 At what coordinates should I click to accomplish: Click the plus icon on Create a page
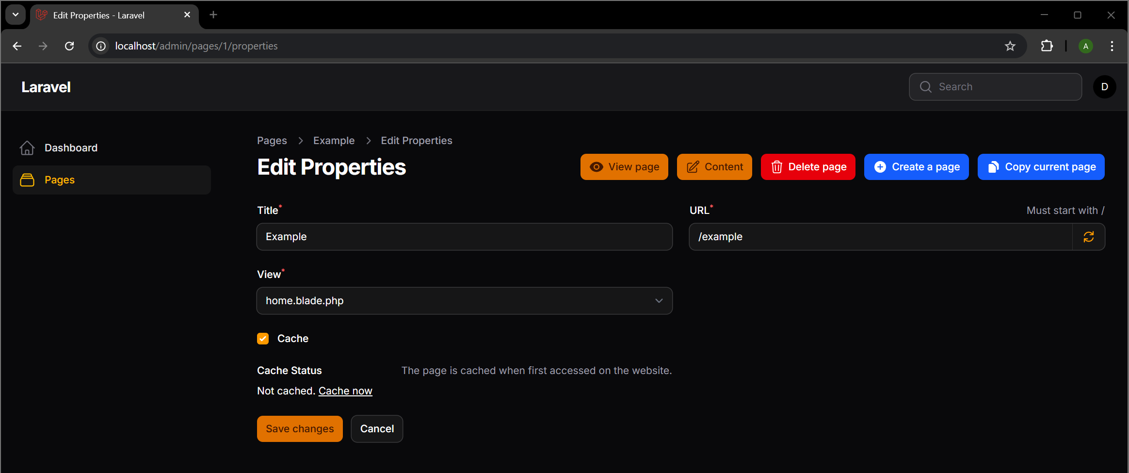pos(880,166)
